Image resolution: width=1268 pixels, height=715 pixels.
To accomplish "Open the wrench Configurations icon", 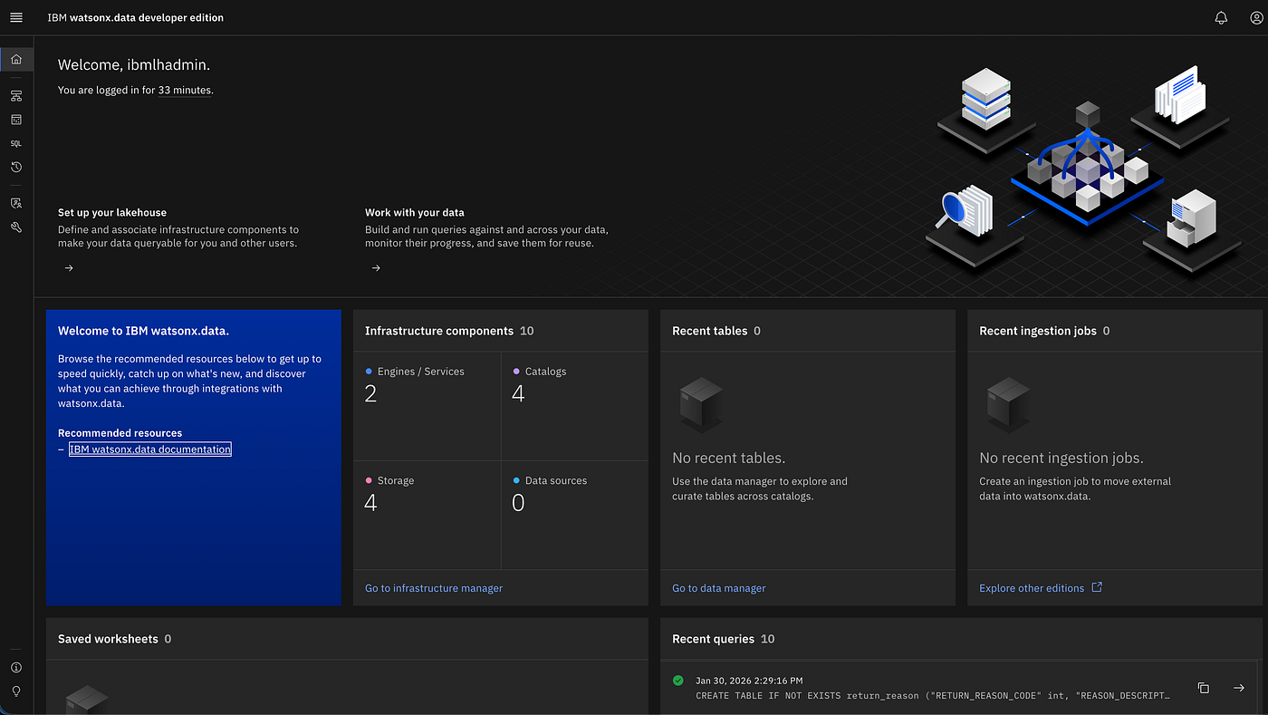I will tap(16, 227).
